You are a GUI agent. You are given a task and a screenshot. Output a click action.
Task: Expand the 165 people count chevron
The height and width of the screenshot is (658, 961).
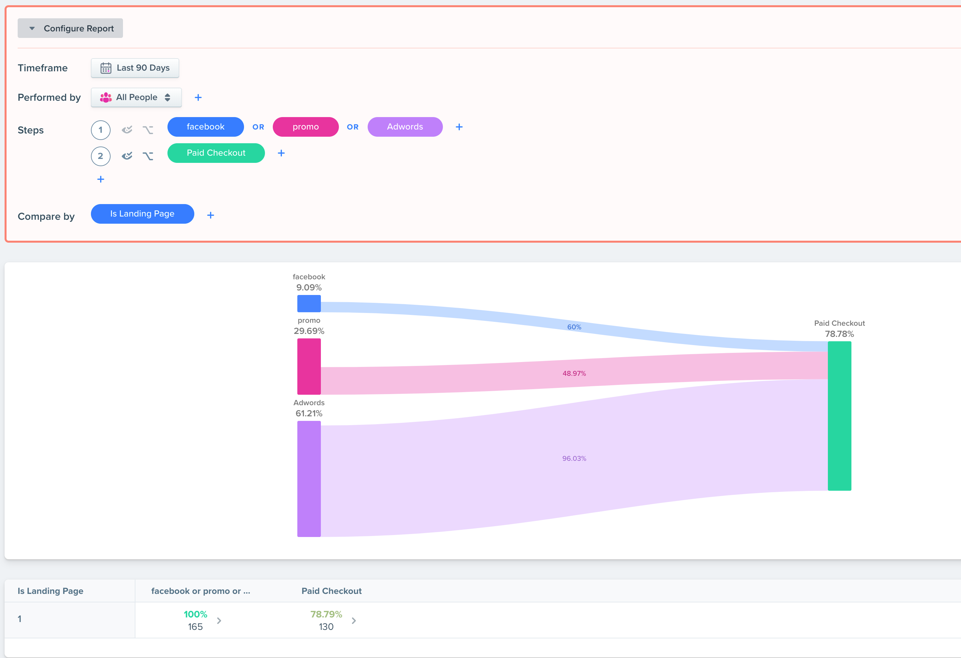click(219, 620)
